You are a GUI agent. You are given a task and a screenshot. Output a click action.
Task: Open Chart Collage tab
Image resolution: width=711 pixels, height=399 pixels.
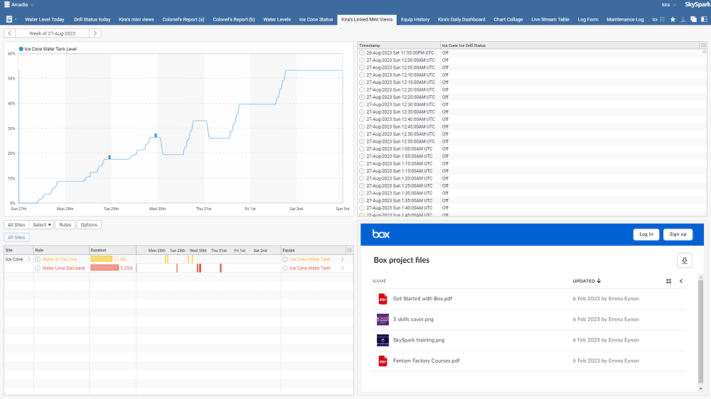click(508, 19)
